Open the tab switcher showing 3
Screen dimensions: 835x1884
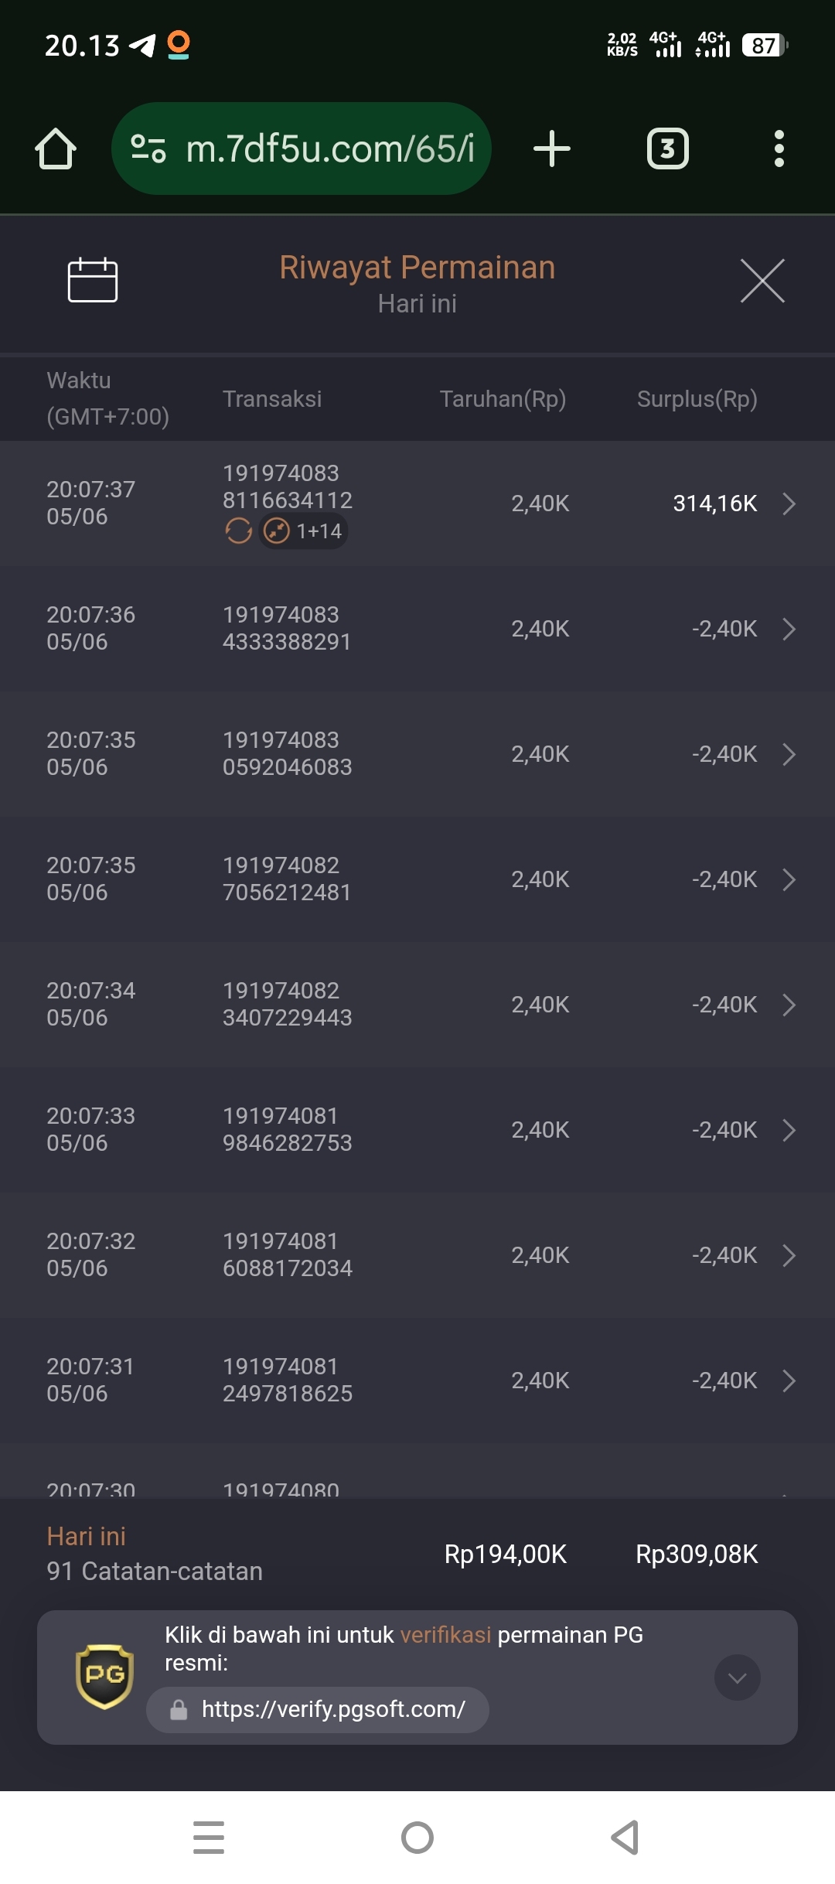[x=668, y=148]
